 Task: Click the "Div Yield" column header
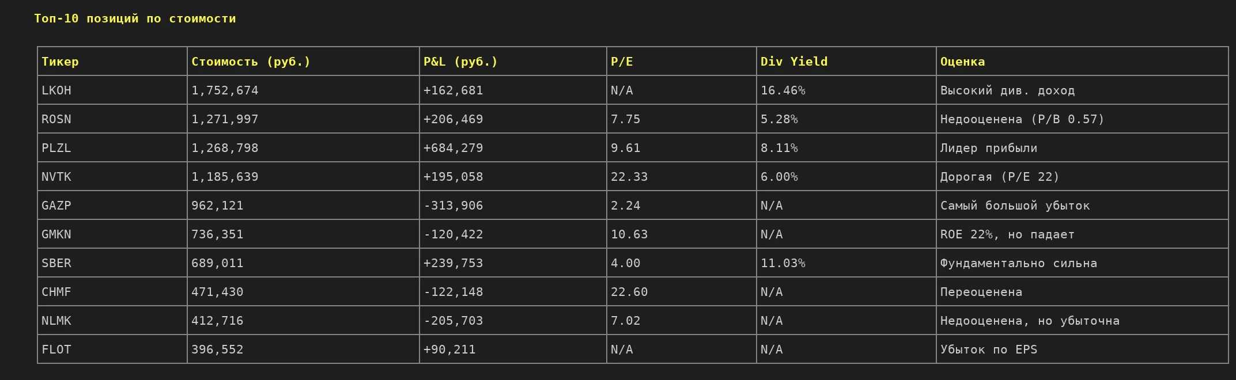point(793,62)
